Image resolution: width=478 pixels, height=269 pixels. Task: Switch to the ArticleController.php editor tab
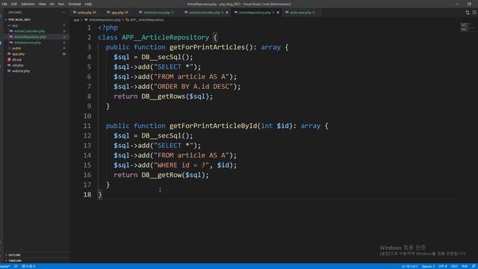click(204, 13)
